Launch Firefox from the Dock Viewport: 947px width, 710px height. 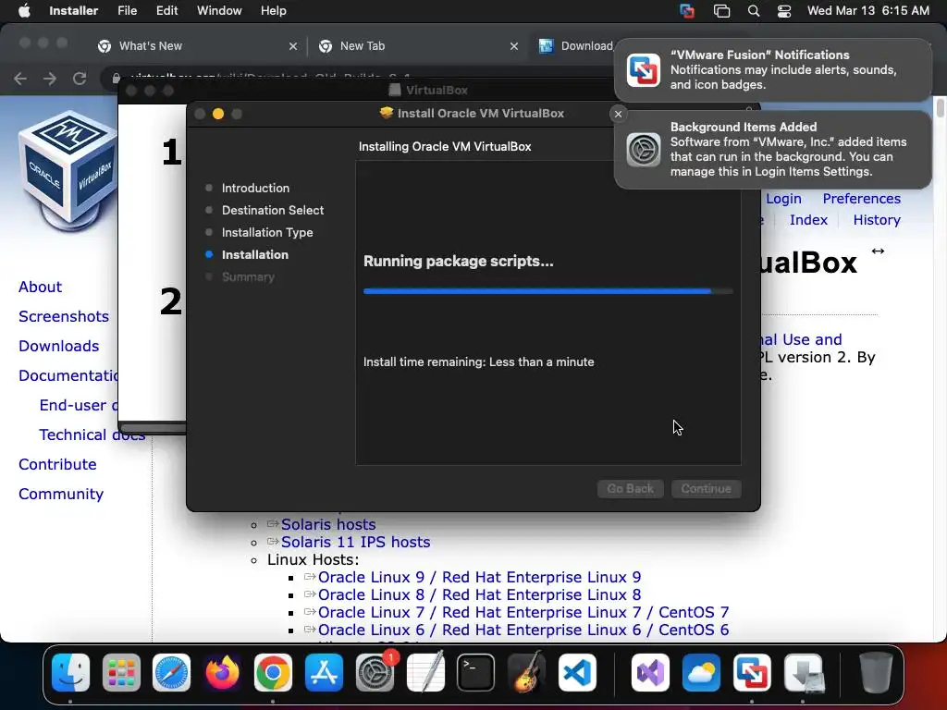pos(222,673)
